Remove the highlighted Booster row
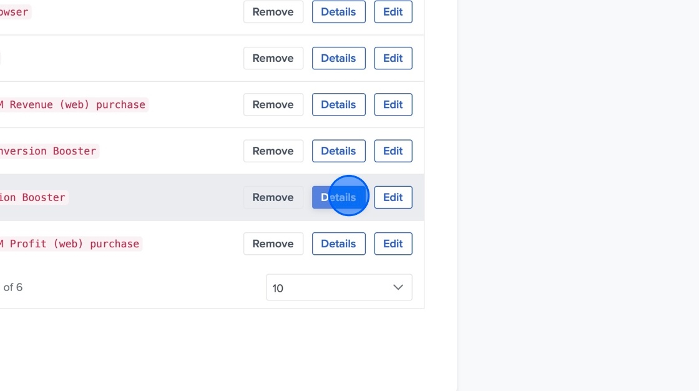This screenshot has width=699, height=391. [x=273, y=197]
